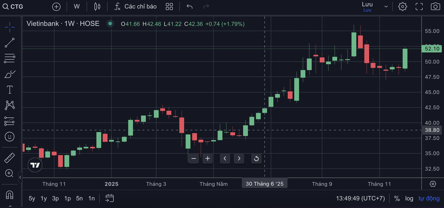Toggle auto scale (tự động)
444x208 pixels.
pyautogui.click(x=429, y=198)
